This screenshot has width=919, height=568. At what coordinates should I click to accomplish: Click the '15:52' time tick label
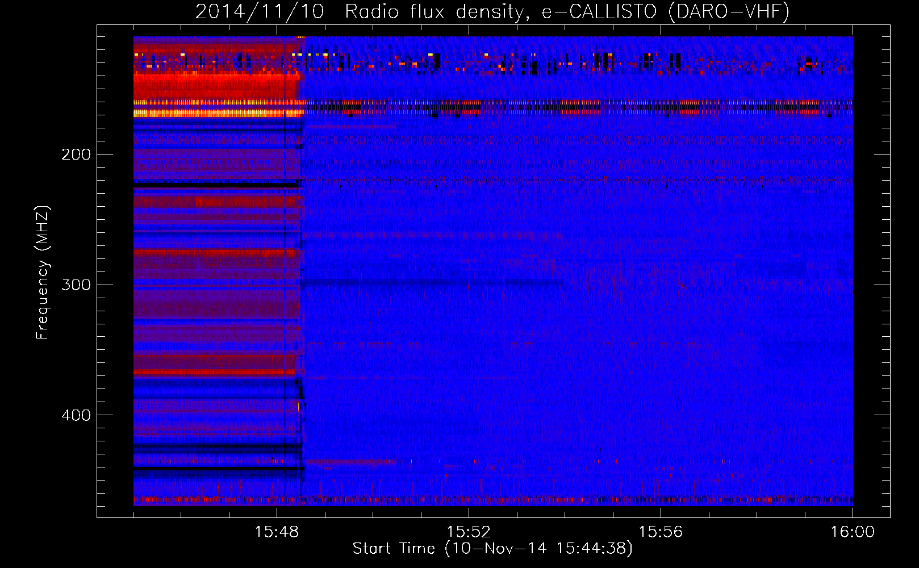point(469,532)
